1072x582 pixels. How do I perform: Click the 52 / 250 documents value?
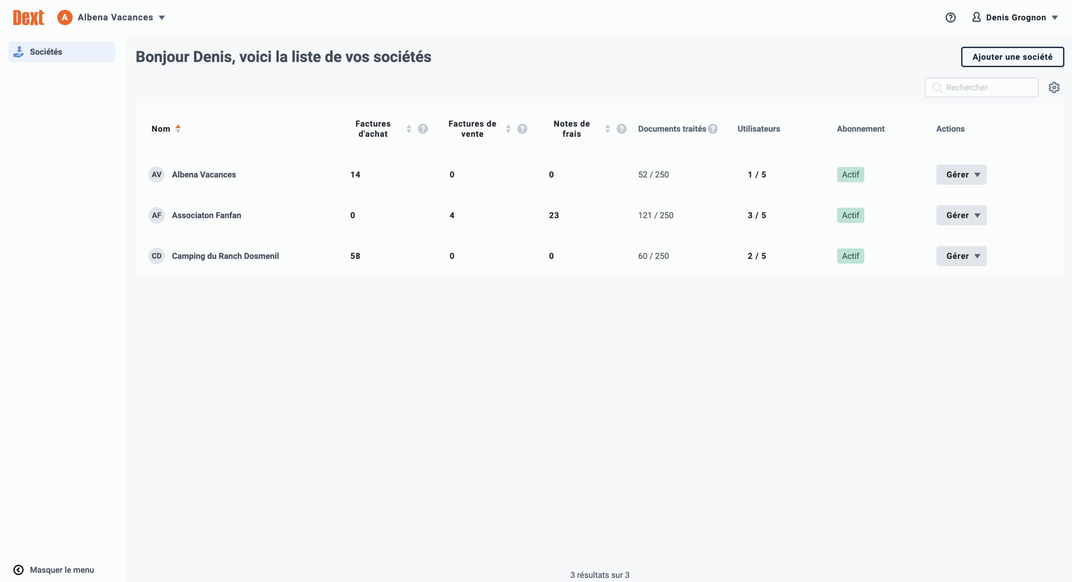[653, 174]
